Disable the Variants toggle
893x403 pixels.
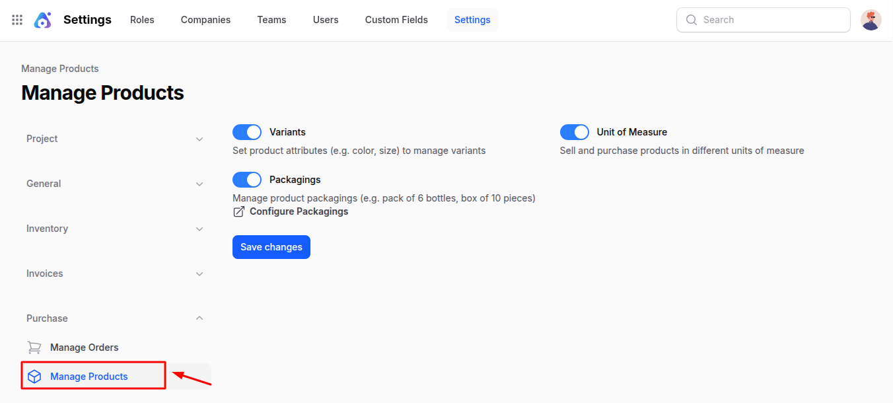[246, 131]
